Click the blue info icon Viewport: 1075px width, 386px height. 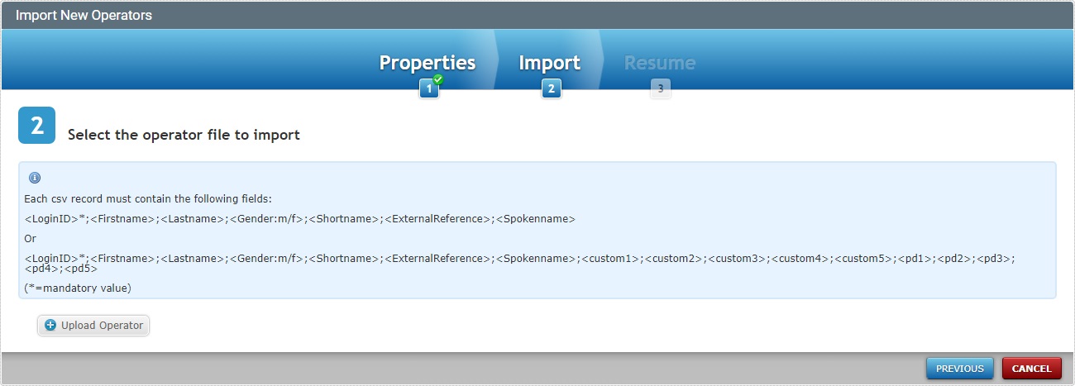pos(35,178)
